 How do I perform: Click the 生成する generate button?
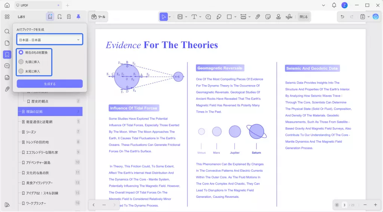click(x=50, y=84)
